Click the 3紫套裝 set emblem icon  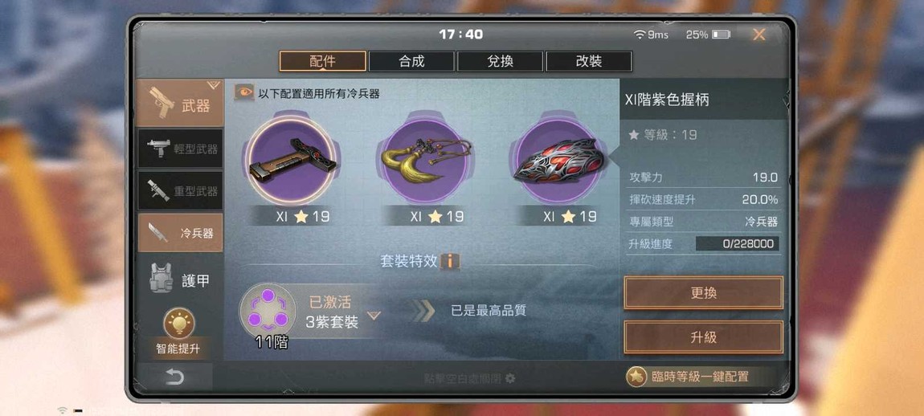pos(268,309)
